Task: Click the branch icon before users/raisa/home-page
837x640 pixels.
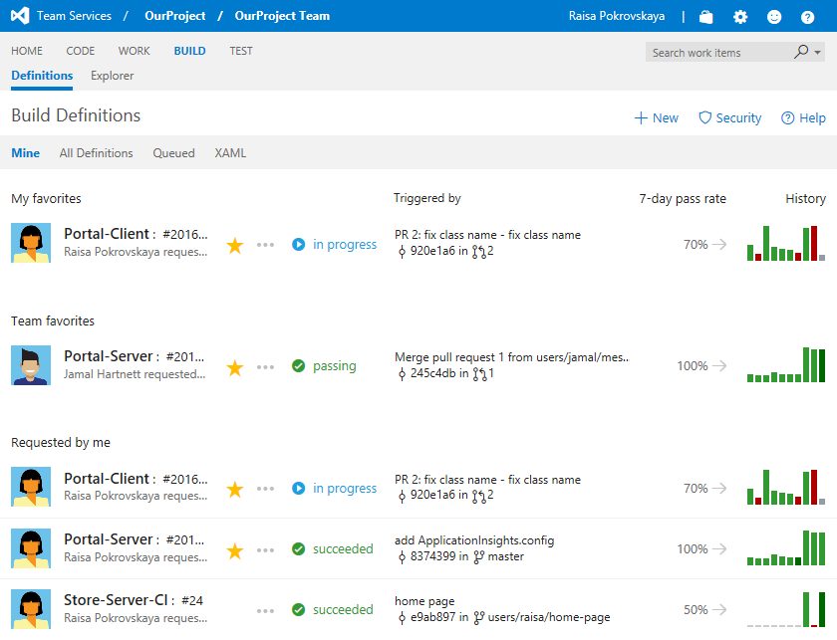Action: point(479,617)
